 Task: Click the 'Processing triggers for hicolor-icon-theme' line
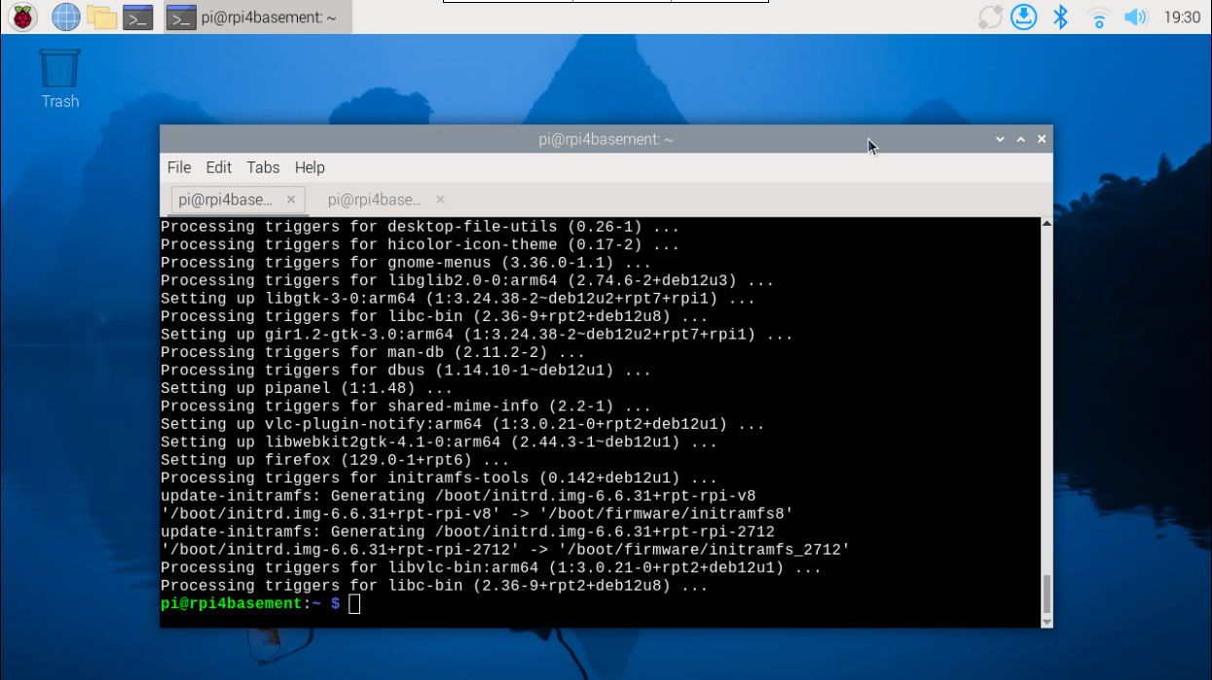tap(420, 245)
